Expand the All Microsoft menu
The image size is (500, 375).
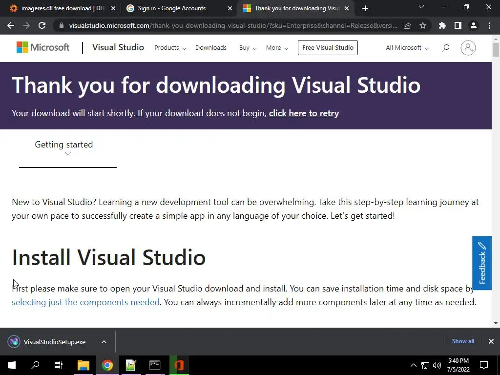[x=407, y=48]
